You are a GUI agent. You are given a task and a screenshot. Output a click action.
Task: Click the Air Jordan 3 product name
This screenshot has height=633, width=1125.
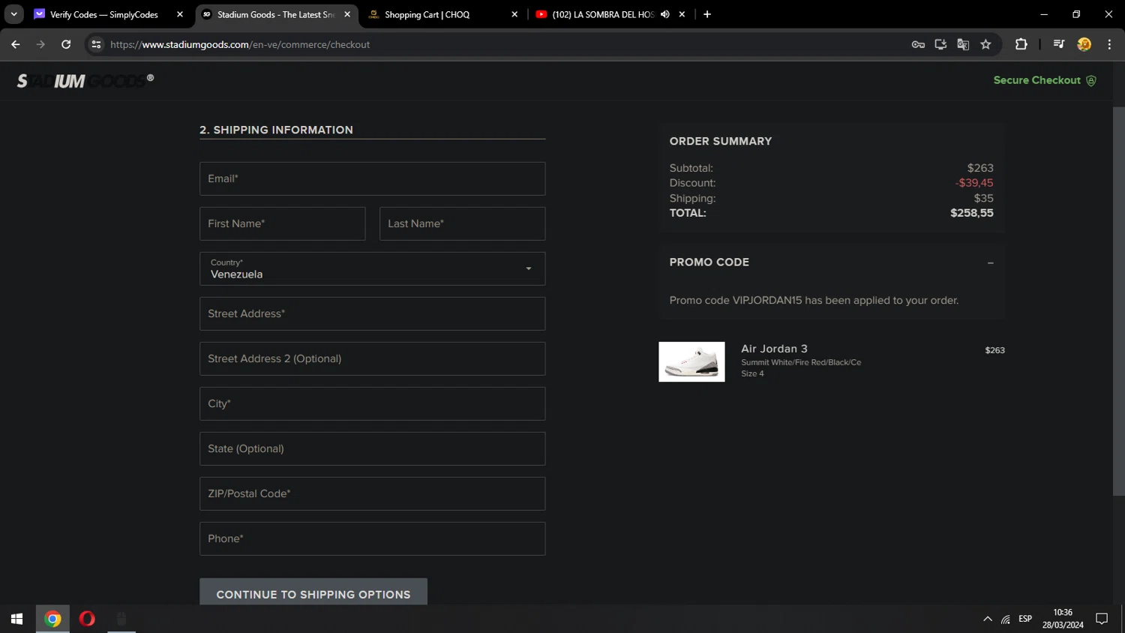(x=774, y=349)
